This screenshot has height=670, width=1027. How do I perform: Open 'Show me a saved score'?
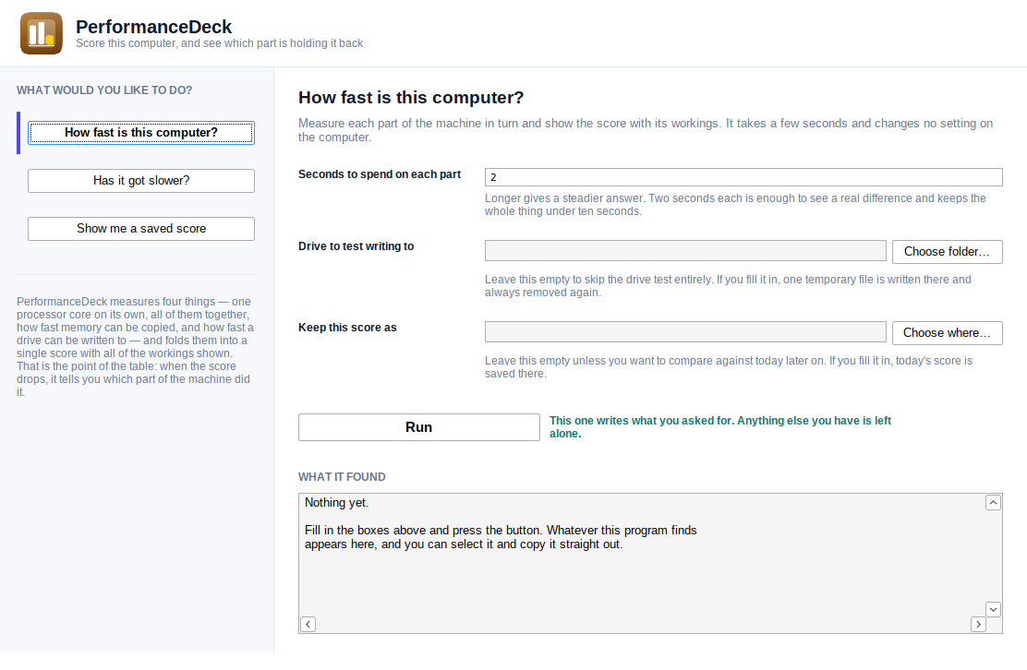(140, 228)
